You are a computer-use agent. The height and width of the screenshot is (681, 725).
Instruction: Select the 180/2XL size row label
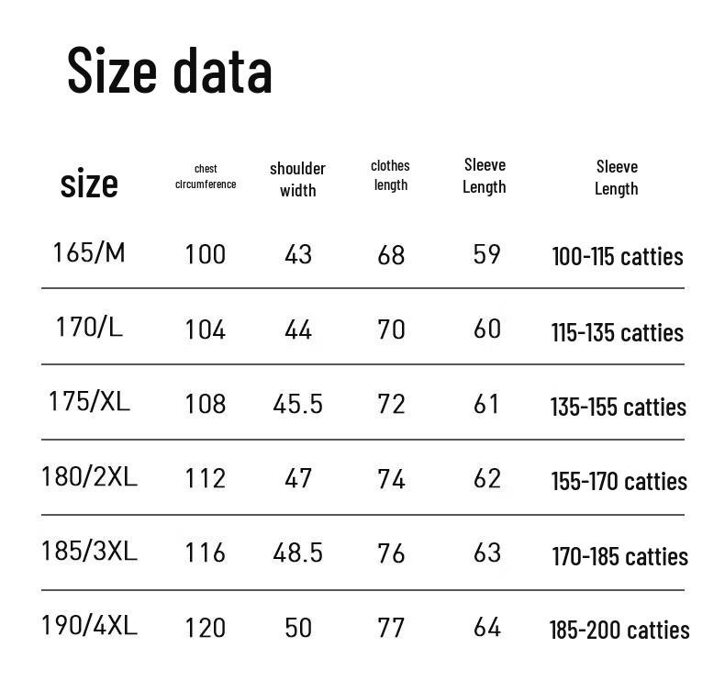[x=89, y=476]
